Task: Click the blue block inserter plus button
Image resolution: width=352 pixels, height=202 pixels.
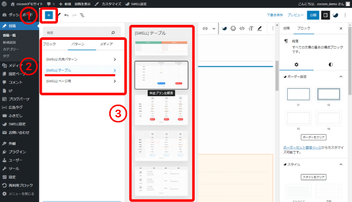Action: (x=49, y=15)
